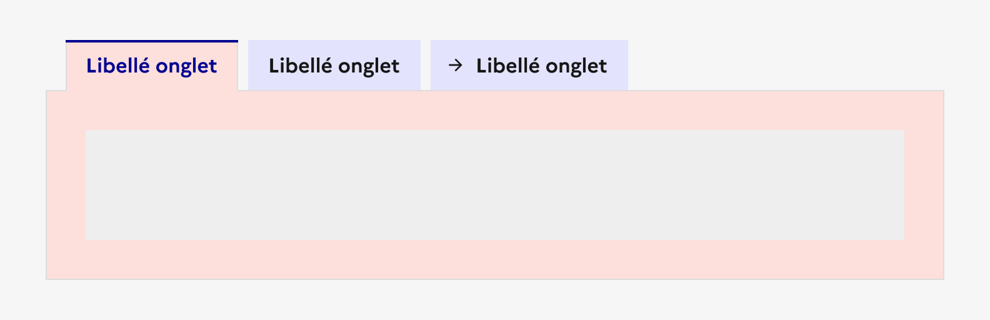The height and width of the screenshot is (320, 990).
Task: Click the pink padding right of the gray box
Action: coord(924,185)
